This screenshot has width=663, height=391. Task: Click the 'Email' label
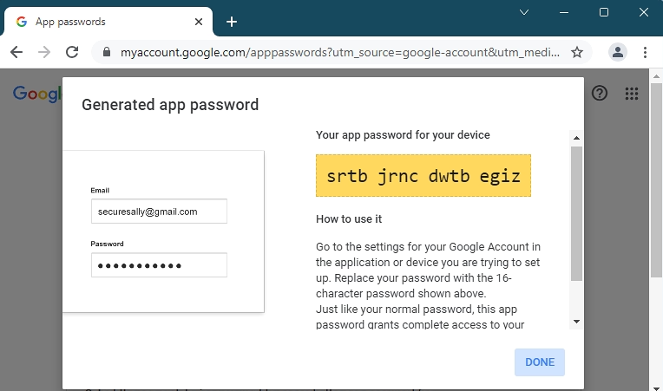(100, 191)
